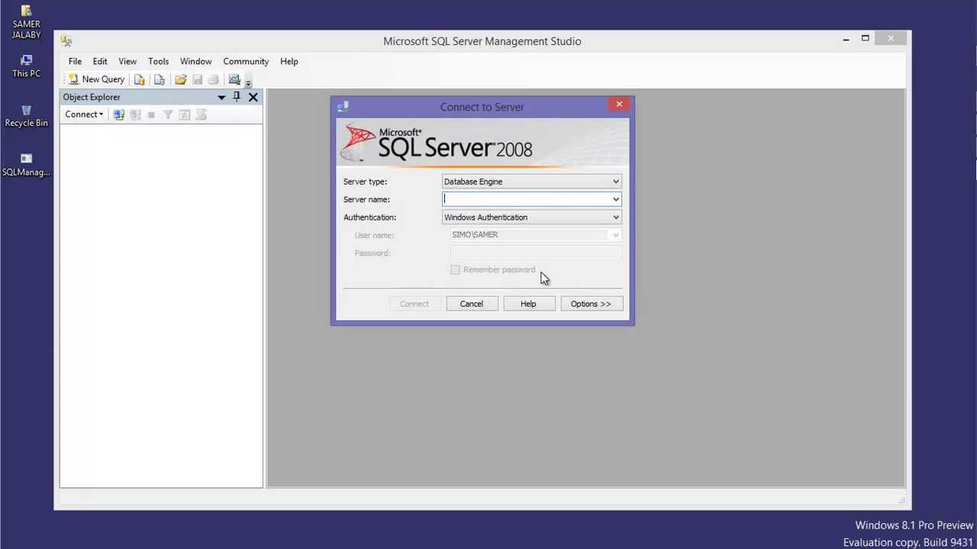Click the Stop icon in Object Explorer
977x549 pixels.
[151, 114]
